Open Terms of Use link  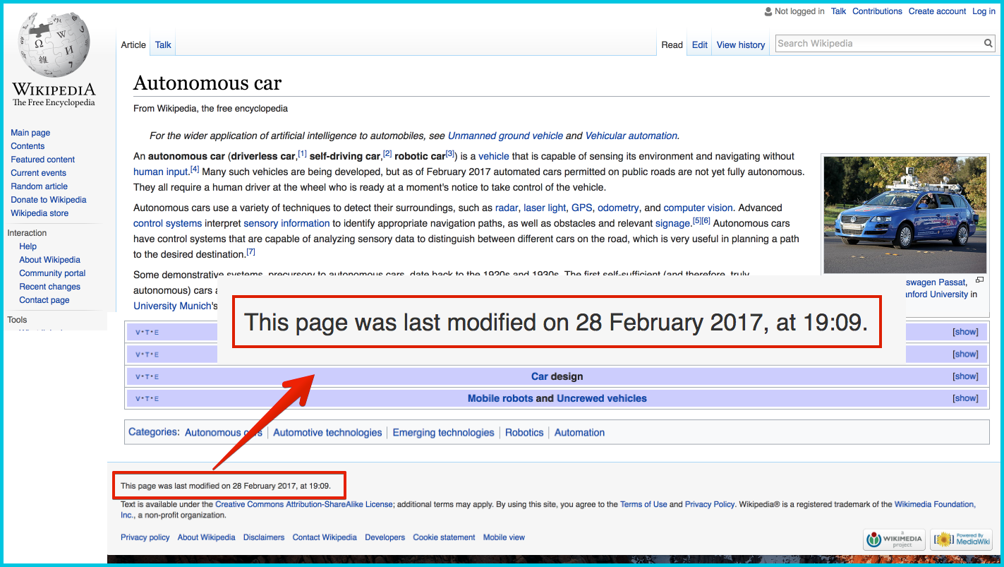[x=643, y=504]
